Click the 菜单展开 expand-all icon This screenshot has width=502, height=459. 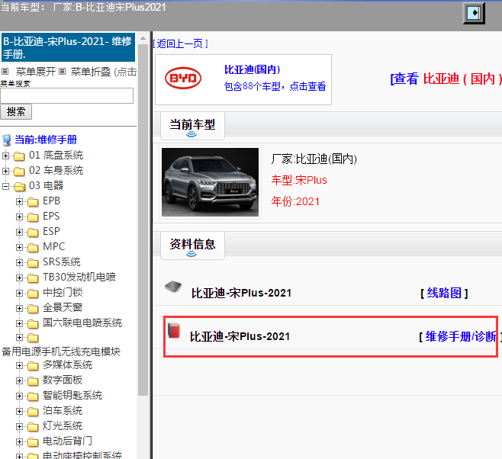(5, 71)
